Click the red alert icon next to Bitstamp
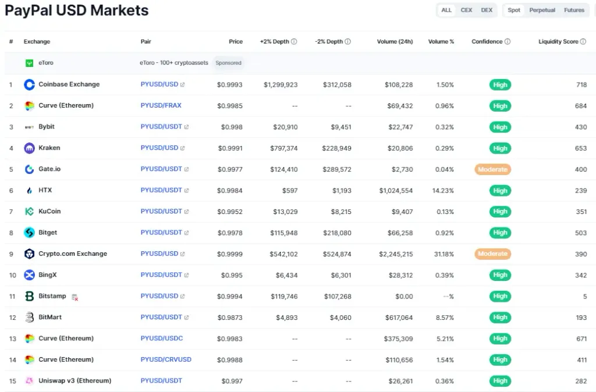Viewport: 596px width, 392px height. (74, 297)
